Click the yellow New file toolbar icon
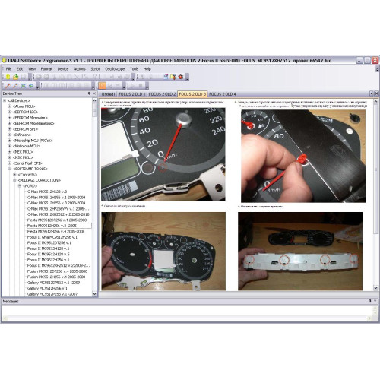Viewport: 380px width, 380px height. click(8, 77)
